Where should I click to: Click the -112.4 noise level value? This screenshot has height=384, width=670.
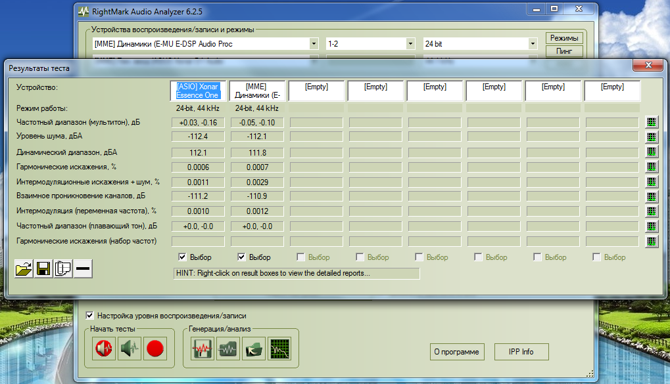coord(198,137)
